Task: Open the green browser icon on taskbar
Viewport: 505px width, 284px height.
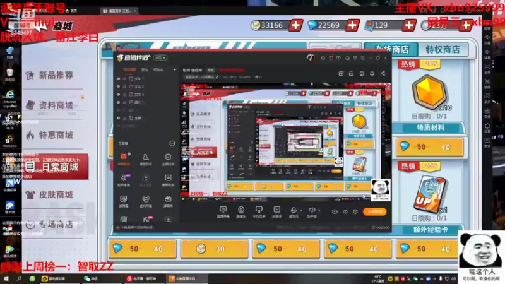Action: (x=32, y=278)
